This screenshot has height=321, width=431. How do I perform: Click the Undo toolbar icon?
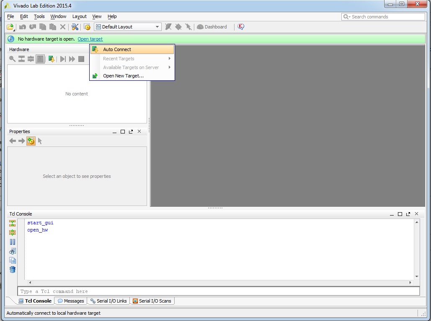click(23, 27)
